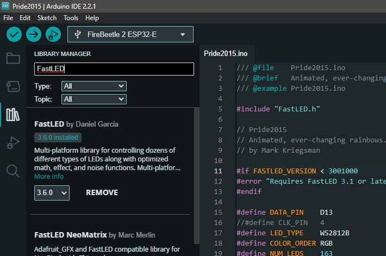The image size is (386, 256).
Task: Click the Verify sketch checkmark button
Action: [x=14, y=34]
